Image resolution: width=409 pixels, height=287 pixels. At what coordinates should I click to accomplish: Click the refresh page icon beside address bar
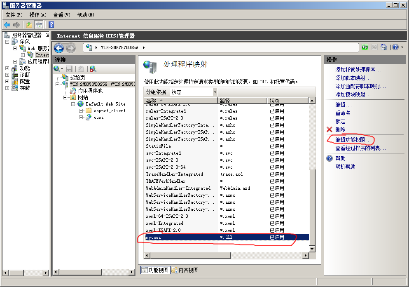365,47
